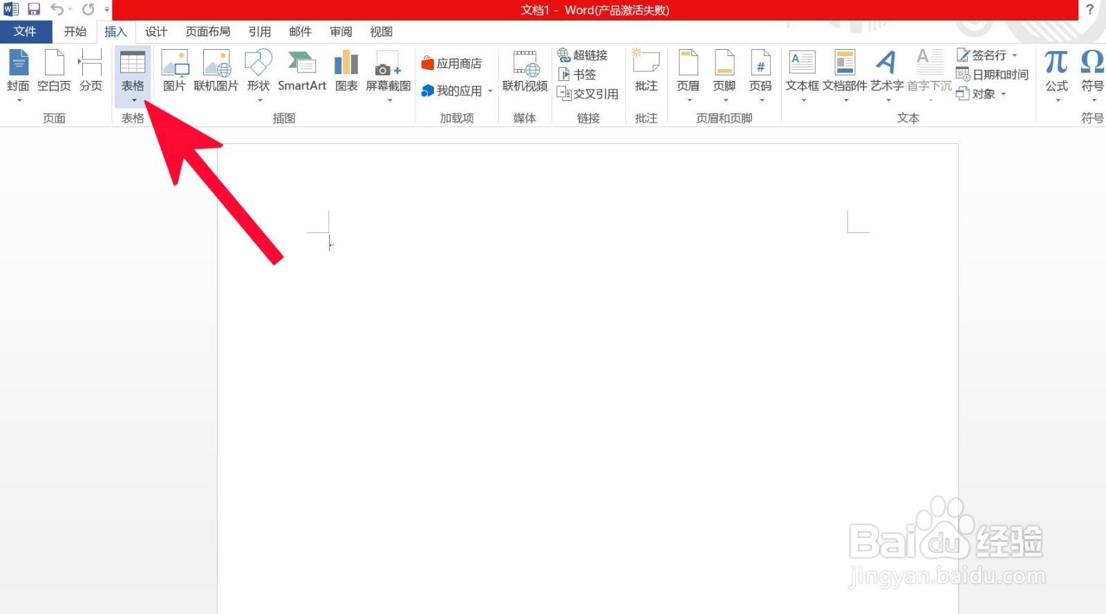
Task: Expand the dropdown arrow under 页码
Action: click(762, 100)
